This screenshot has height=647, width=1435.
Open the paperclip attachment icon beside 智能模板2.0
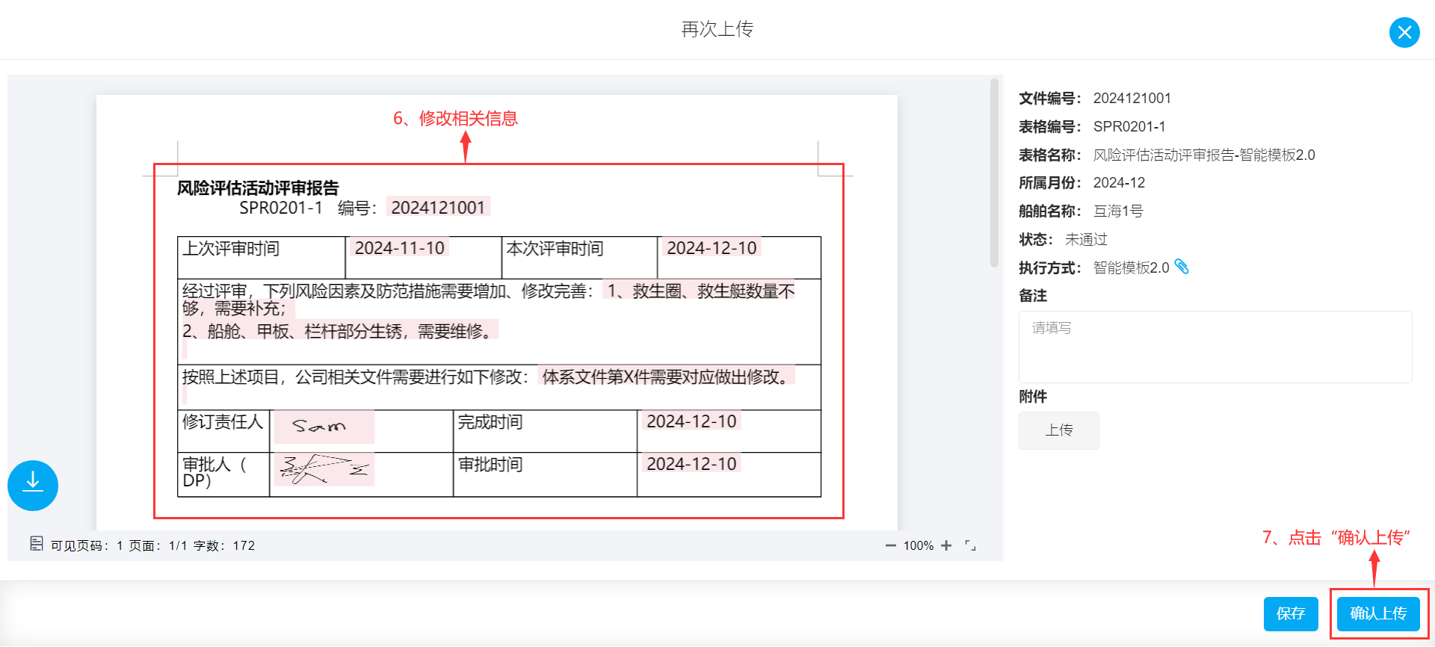pyautogui.click(x=1182, y=267)
